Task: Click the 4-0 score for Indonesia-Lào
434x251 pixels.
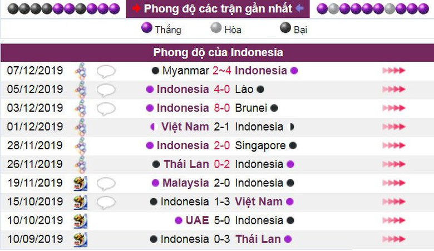Action: click(222, 90)
